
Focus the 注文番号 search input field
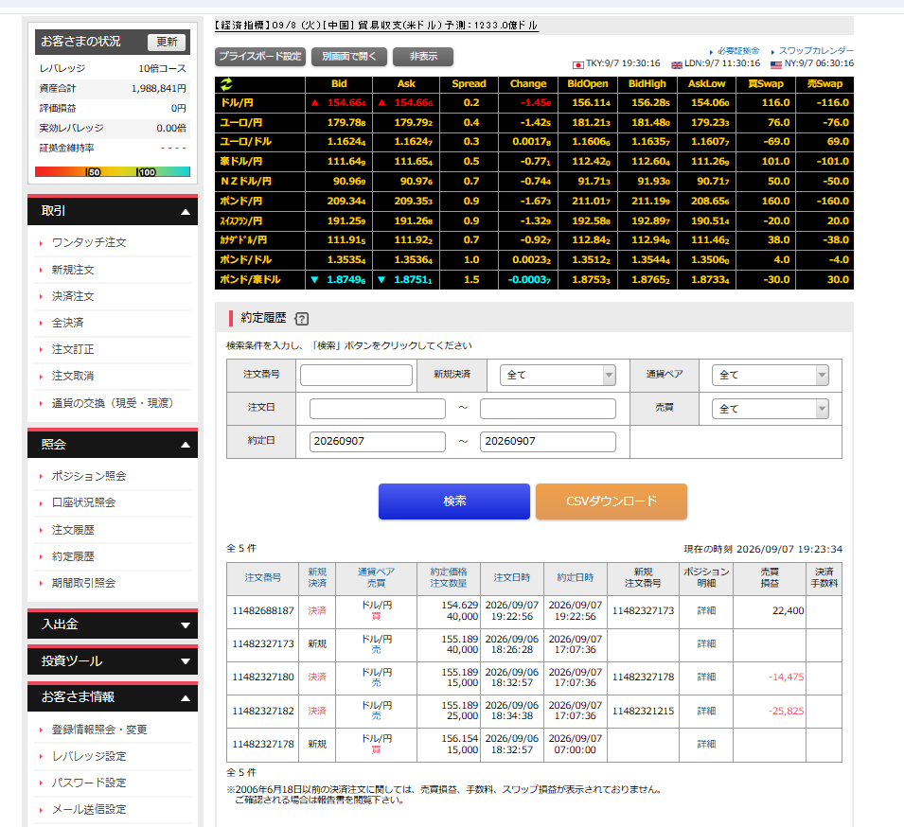[356, 375]
